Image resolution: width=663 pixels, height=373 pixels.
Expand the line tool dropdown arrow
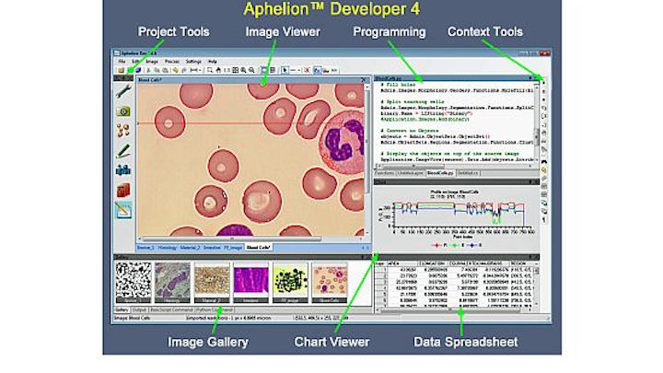(299, 70)
